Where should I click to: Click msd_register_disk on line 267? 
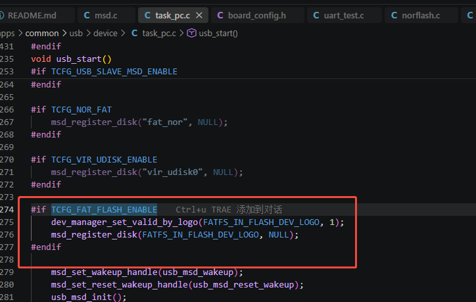[94, 122]
